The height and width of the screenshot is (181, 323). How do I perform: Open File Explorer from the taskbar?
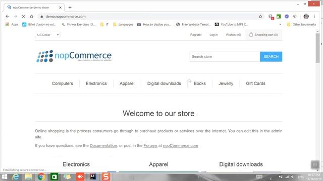(x=28, y=176)
